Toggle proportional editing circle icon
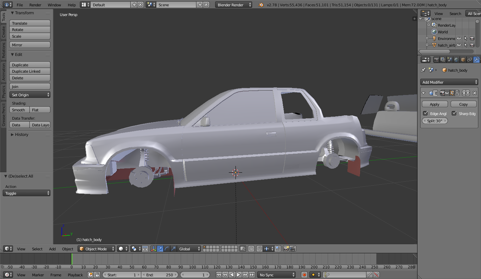Screen dimensions: 481x279 [x=251, y=249]
